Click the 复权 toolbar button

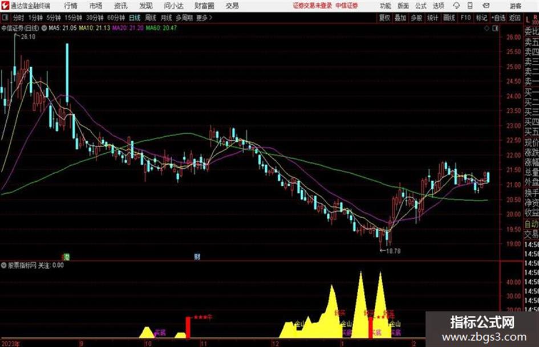[x=384, y=18]
